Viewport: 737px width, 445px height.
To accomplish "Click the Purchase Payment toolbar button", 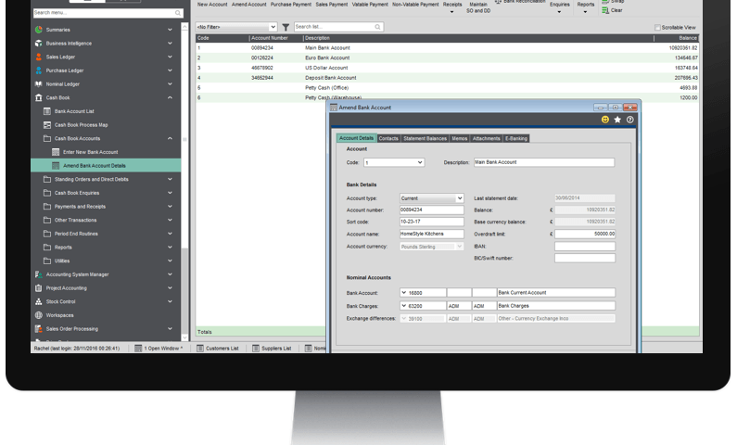I will (x=291, y=5).
